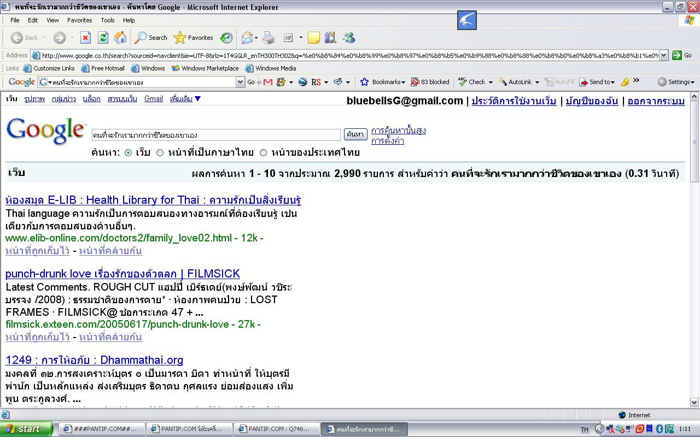The width and height of the screenshot is (700, 437).
Task: Click the Windows Media link bar item
Action: click(x=271, y=68)
